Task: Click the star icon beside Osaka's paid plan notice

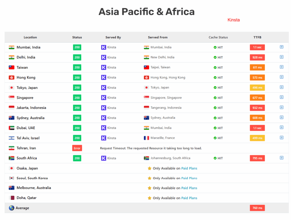Action: (149, 168)
